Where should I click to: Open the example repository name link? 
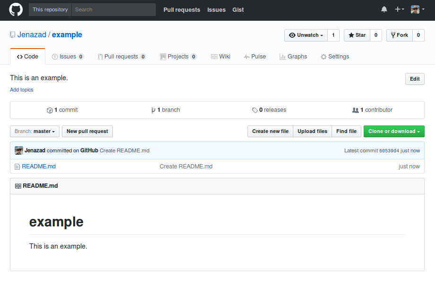[67, 34]
